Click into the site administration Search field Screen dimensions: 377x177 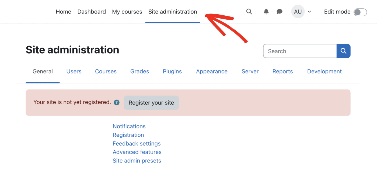tap(300, 51)
